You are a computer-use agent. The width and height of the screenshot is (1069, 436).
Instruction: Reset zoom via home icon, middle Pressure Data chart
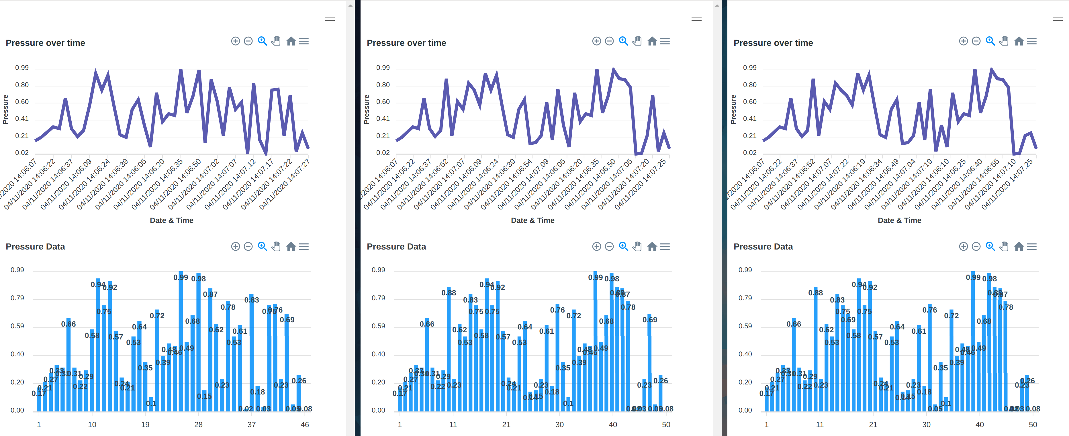point(652,246)
